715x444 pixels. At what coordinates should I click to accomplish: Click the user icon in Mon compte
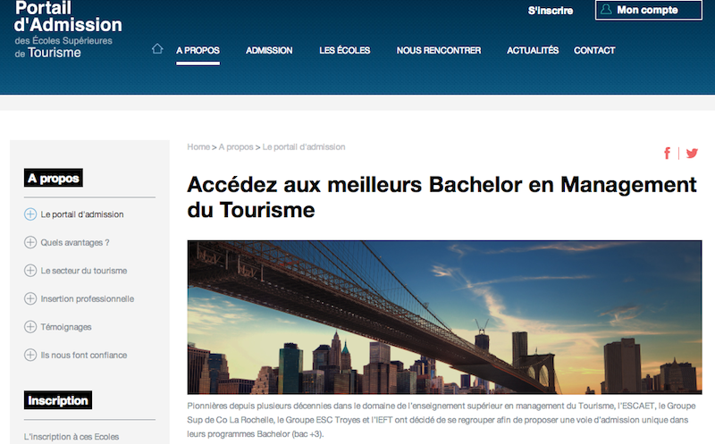606,10
